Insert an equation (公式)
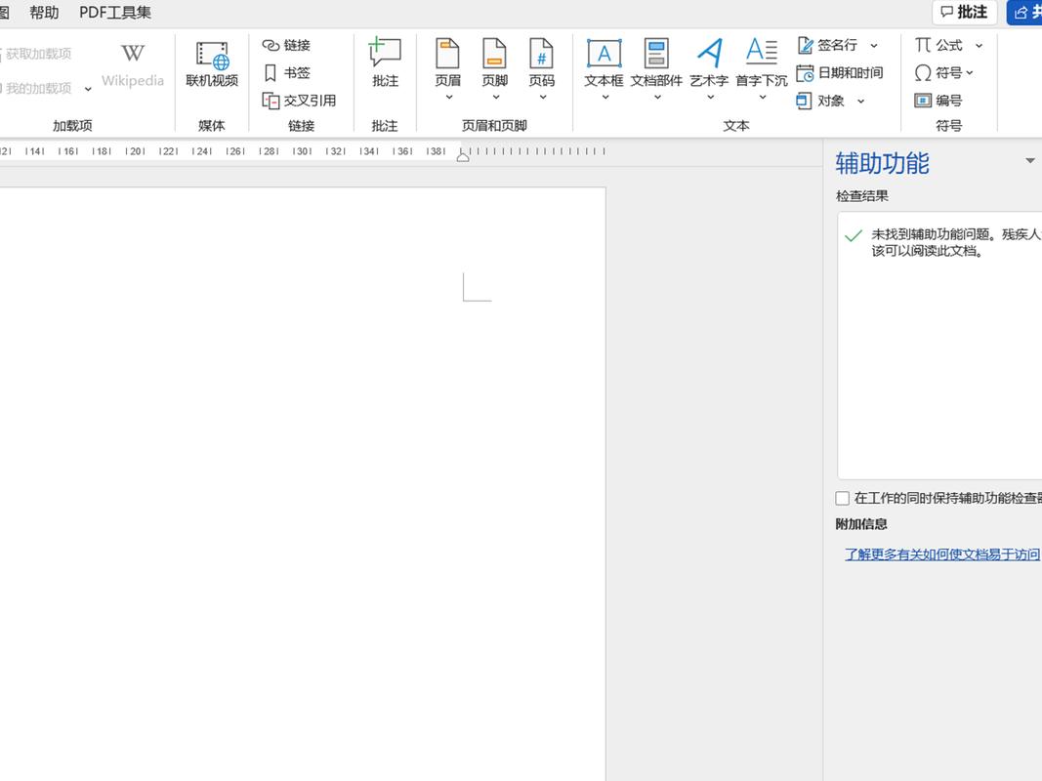 click(938, 45)
